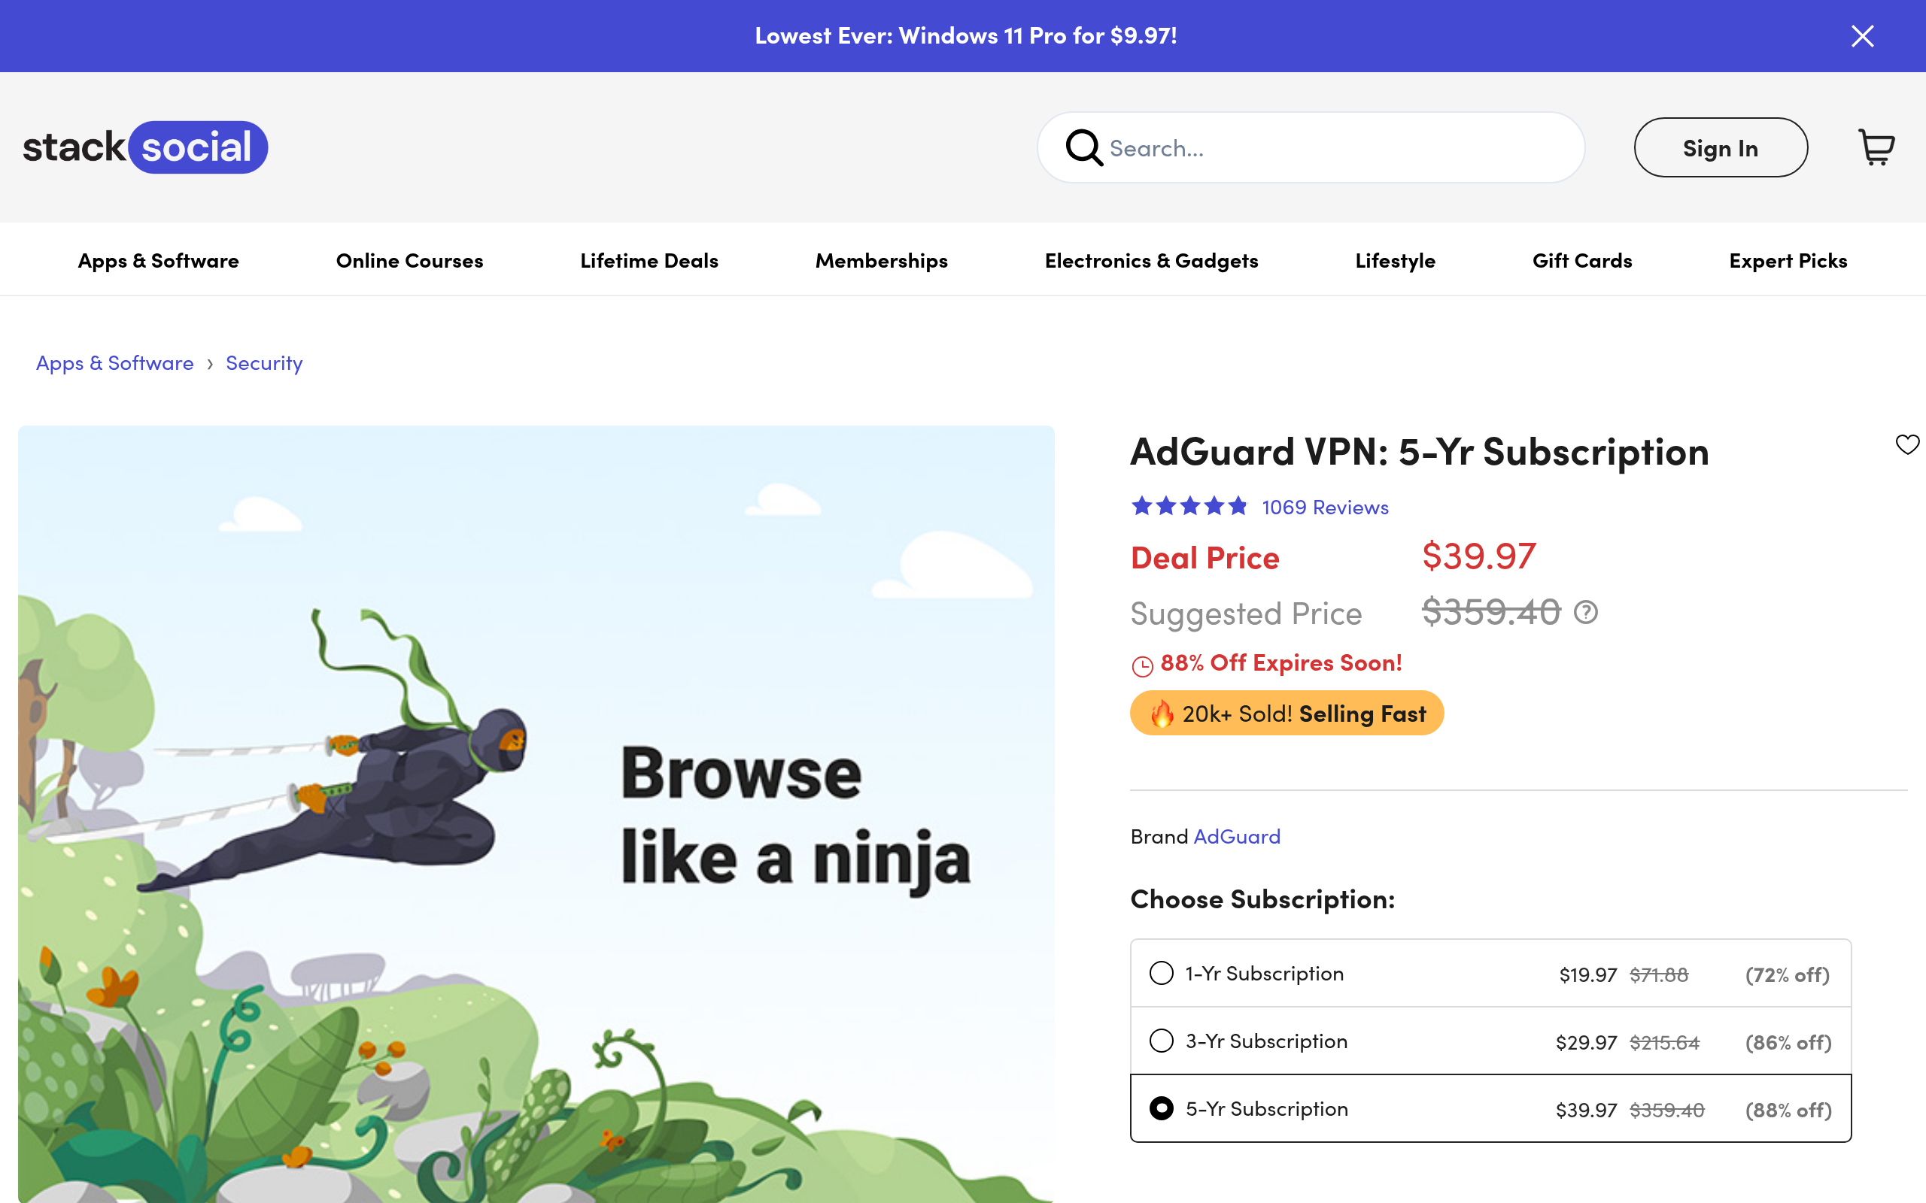Click the clock icon by expiring offer
Image resolution: width=1926 pixels, height=1203 pixels.
click(x=1142, y=665)
